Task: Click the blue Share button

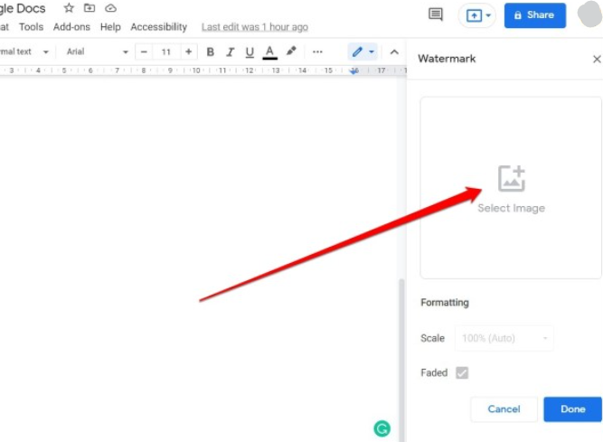Action: coord(535,15)
